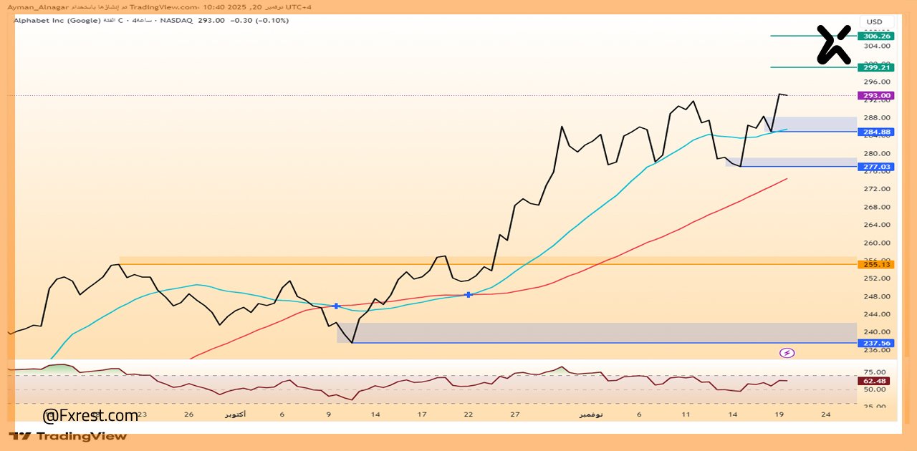Viewport: 917px width, 451px height.
Task: Open the USD currency selector
Action: click(x=875, y=22)
